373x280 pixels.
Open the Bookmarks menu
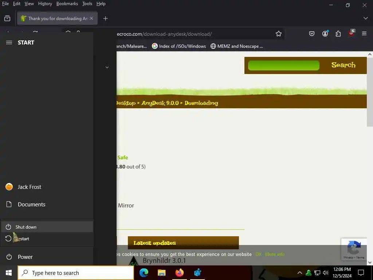click(x=67, y=4)
